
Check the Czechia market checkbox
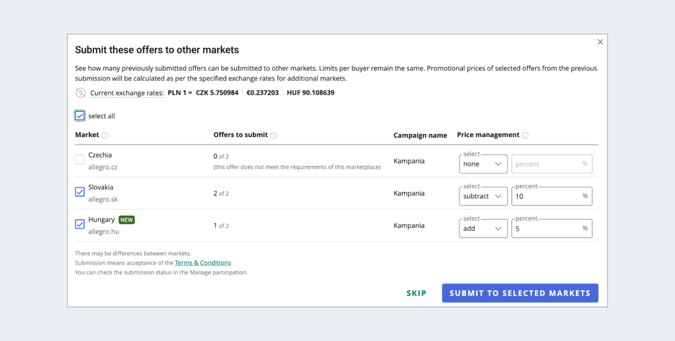[x=79, y=160]
